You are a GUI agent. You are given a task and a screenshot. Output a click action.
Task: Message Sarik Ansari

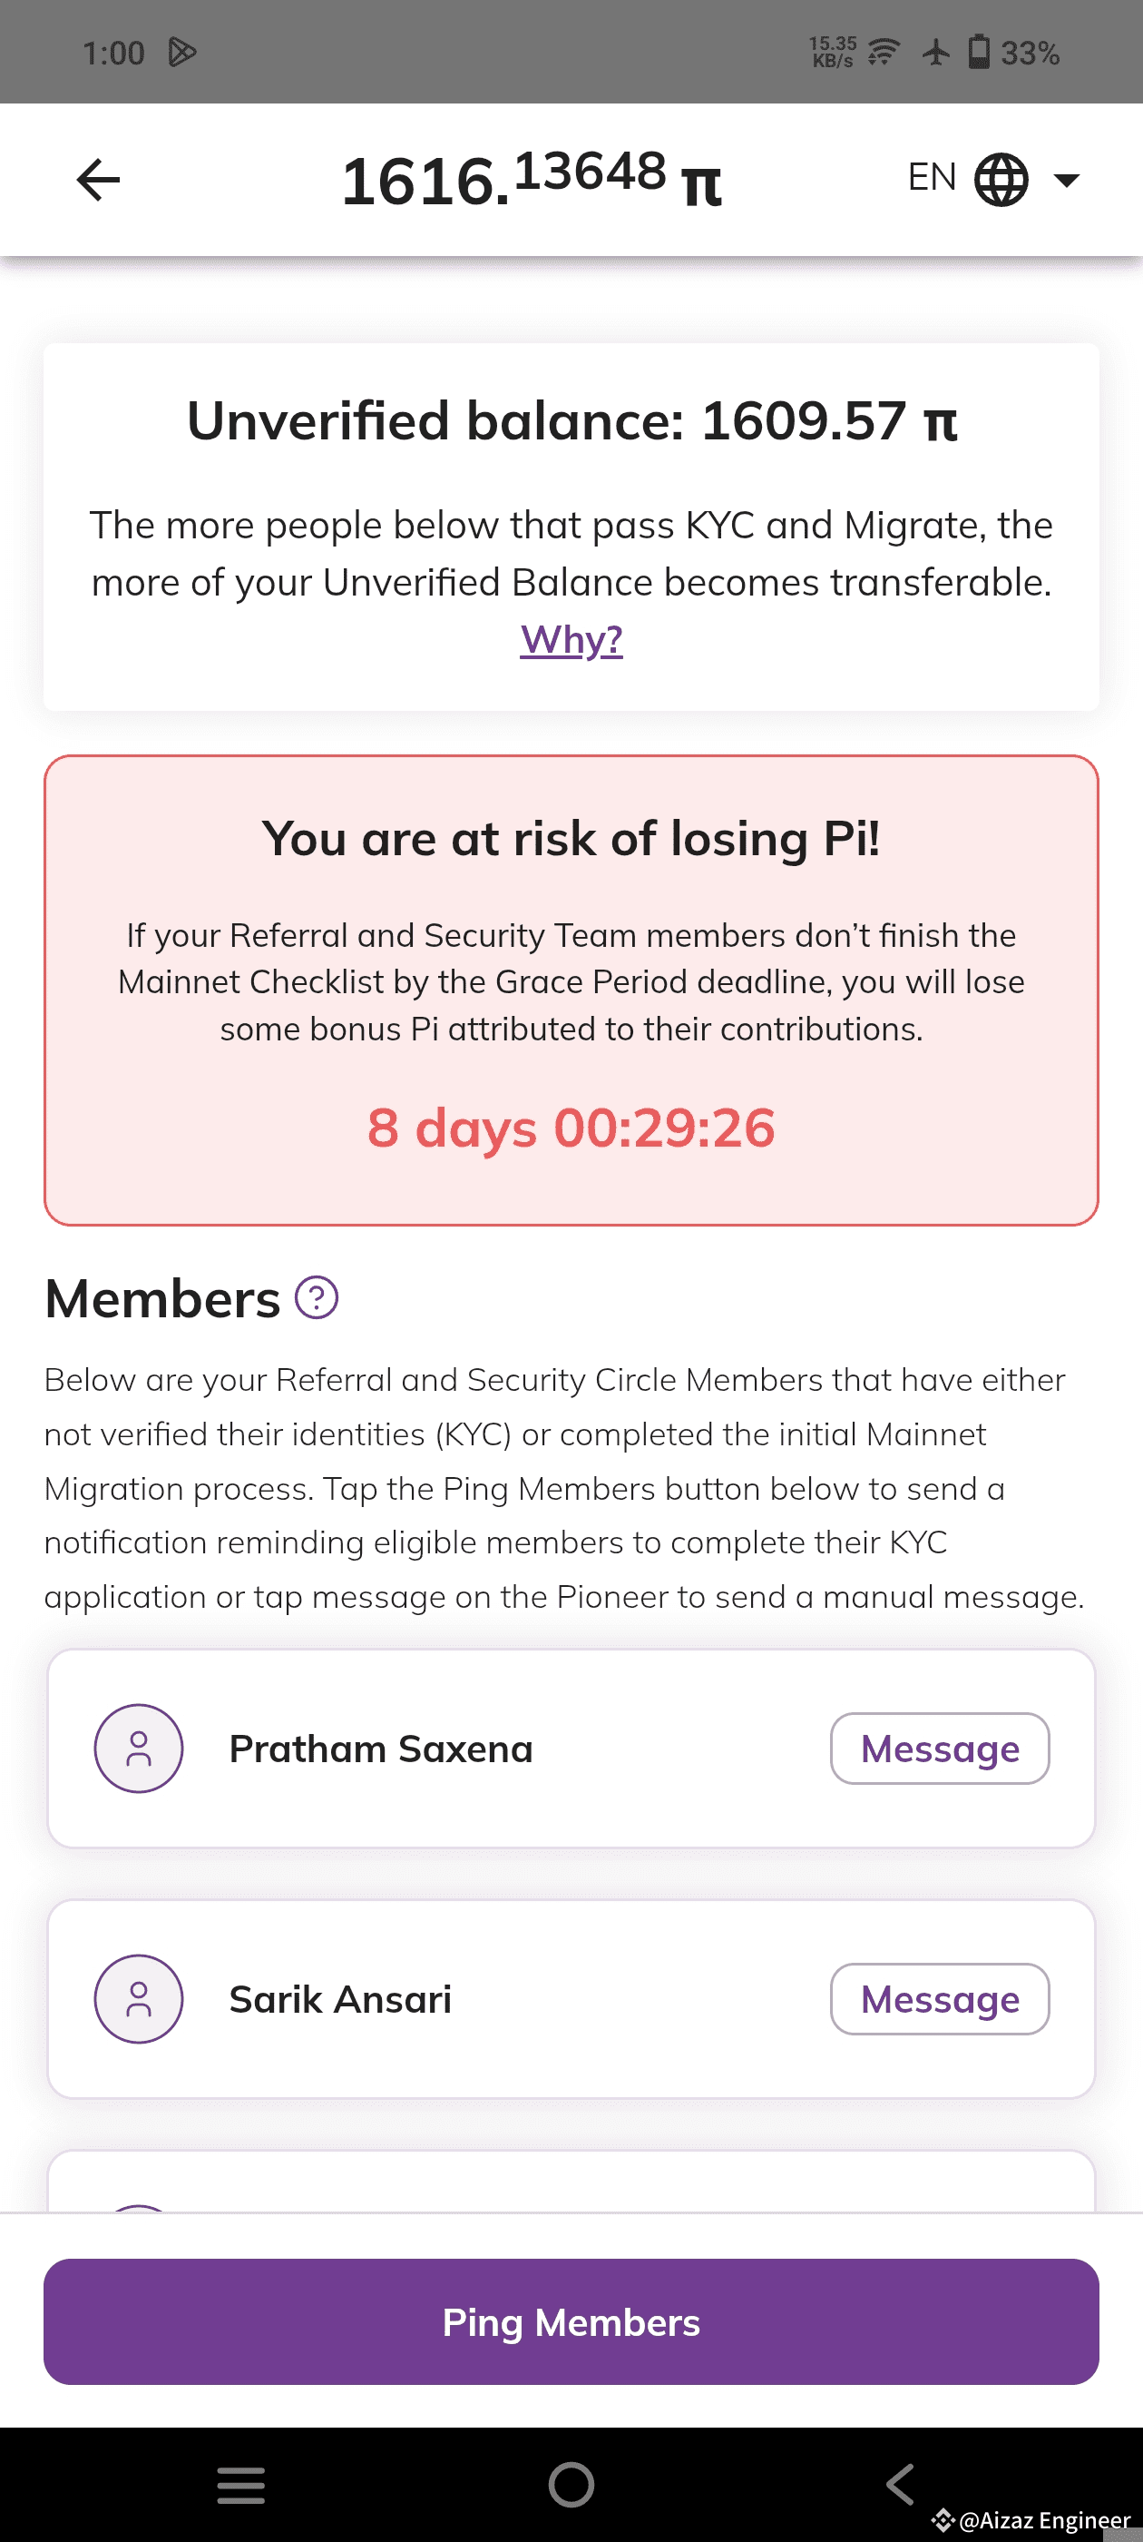click(x=939, y=1999)
